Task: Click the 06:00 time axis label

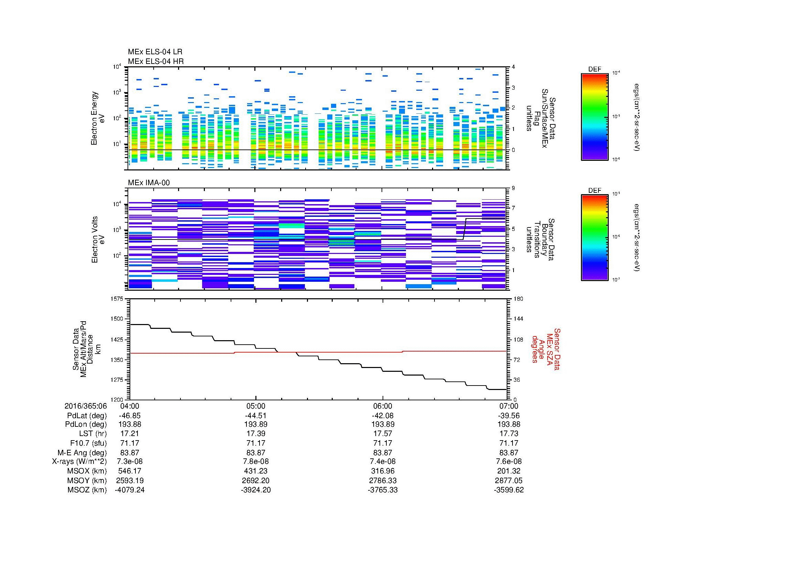Action: pos(383,406)
